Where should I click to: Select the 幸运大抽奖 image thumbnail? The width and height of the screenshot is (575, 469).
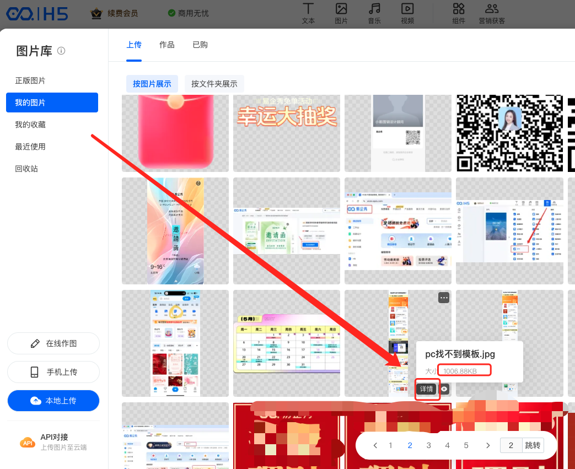[286, 133]
